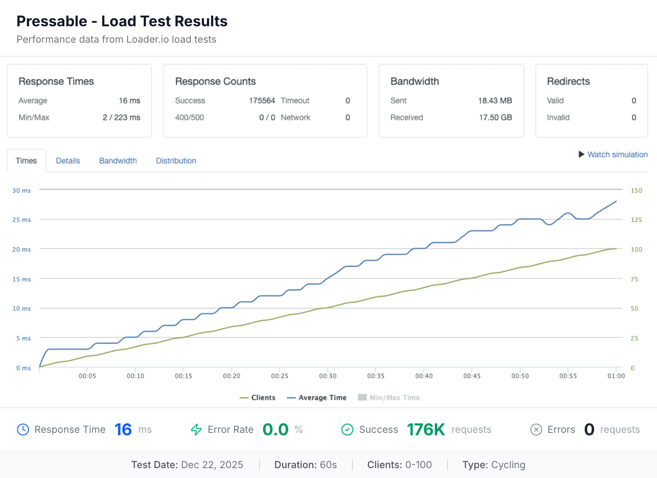Click the lightning bolt Error Rate icon
Screen dimensions: 657x478
(x=196, y=430)
